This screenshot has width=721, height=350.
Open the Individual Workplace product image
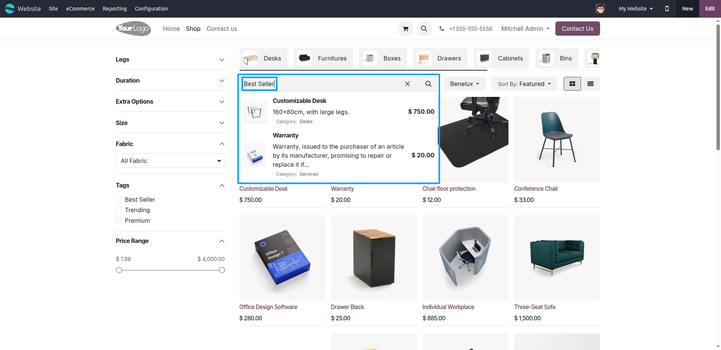[466, 258]
